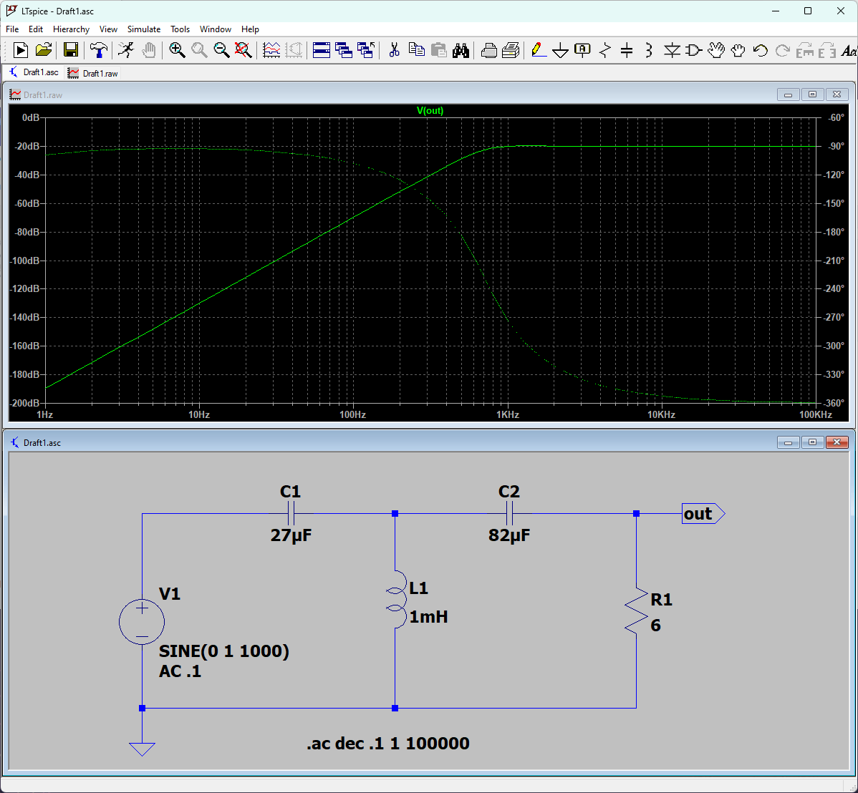Click the paste clipboard icon
The image size is (858, 793).
pos(439,50)
